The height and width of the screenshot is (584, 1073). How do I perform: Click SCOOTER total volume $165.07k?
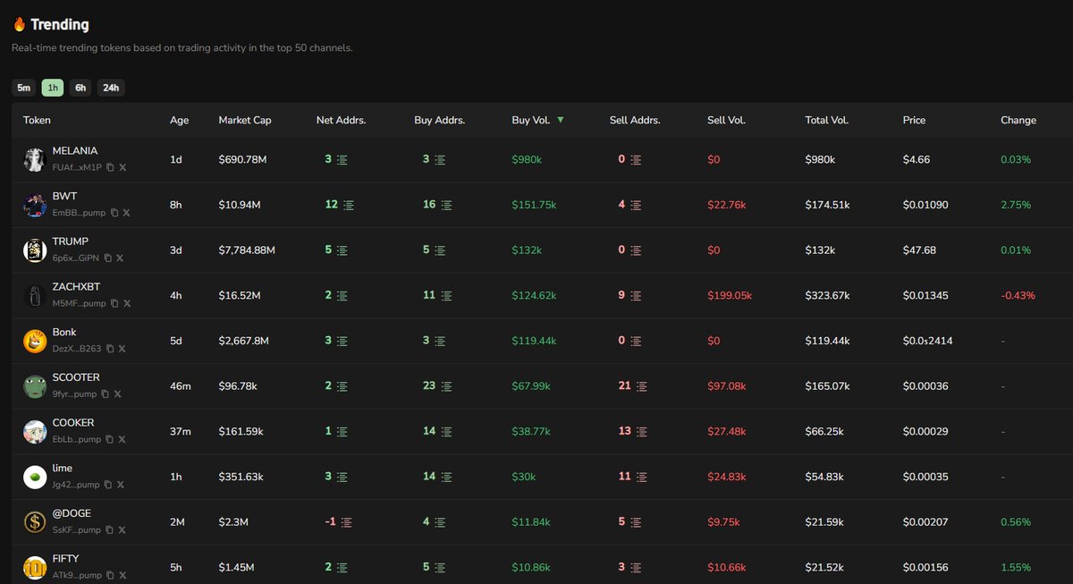click(827, 386)
